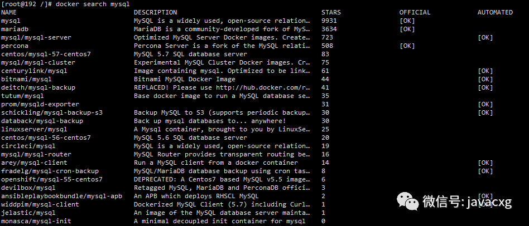Select the DESCRIPTION column header
Screen dimensions: 529x226
click(155, 12)
